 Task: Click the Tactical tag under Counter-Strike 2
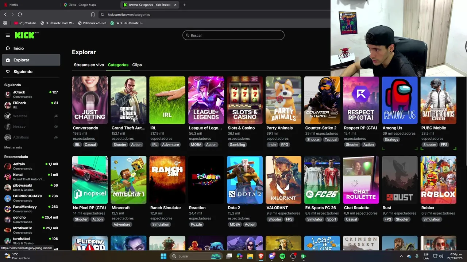pos(331,139)
